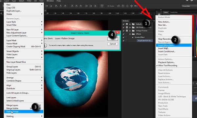Click the Align left edges icon
The height and width of the screenshot is (118, 197).
point(56,6)
